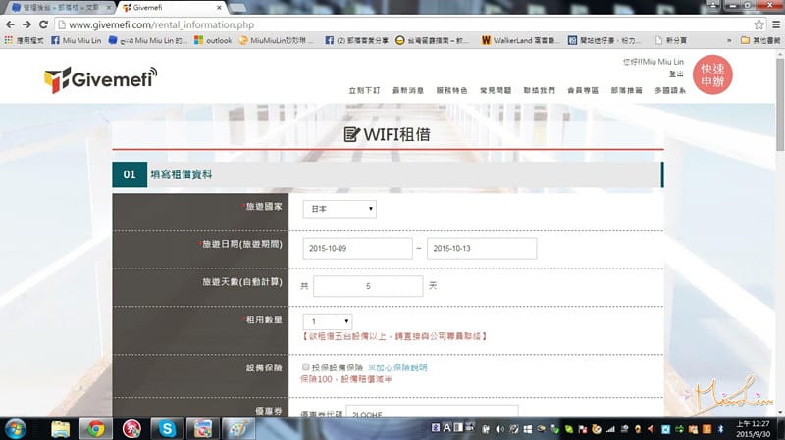785x440 pixels.
Task: Click the browser back arrow button
Action: (x=11, y=24)
